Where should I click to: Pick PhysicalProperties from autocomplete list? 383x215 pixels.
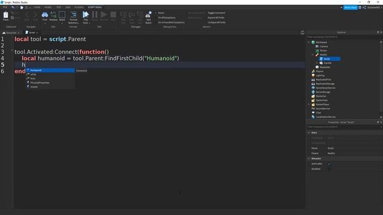pyautogui.click(x=50, y=82)
